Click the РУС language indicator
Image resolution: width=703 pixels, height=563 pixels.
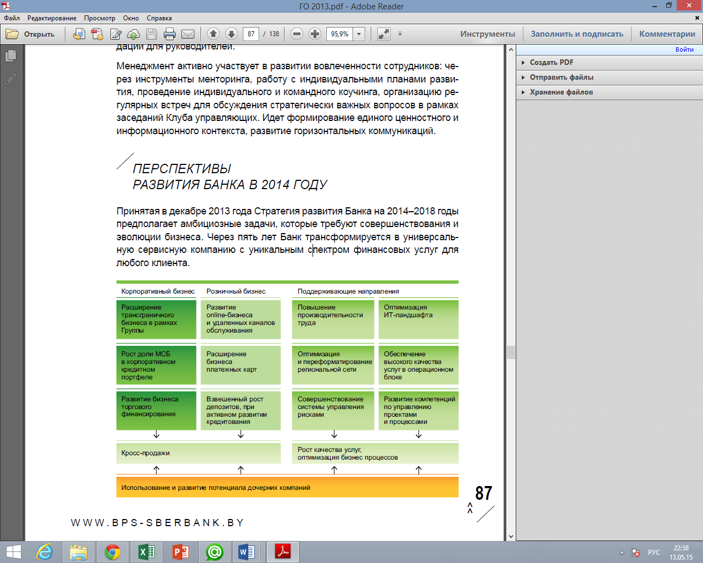click(654, 553)
